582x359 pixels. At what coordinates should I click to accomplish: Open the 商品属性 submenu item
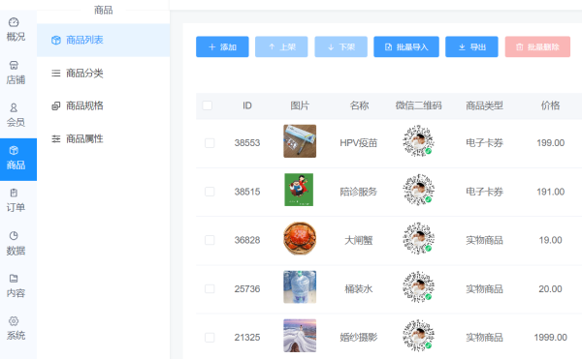(x=103, y=138)
